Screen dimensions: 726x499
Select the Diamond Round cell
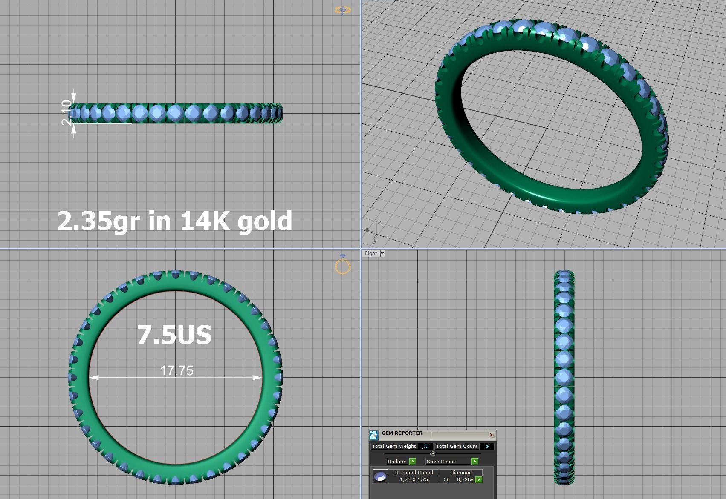point(414,473)
